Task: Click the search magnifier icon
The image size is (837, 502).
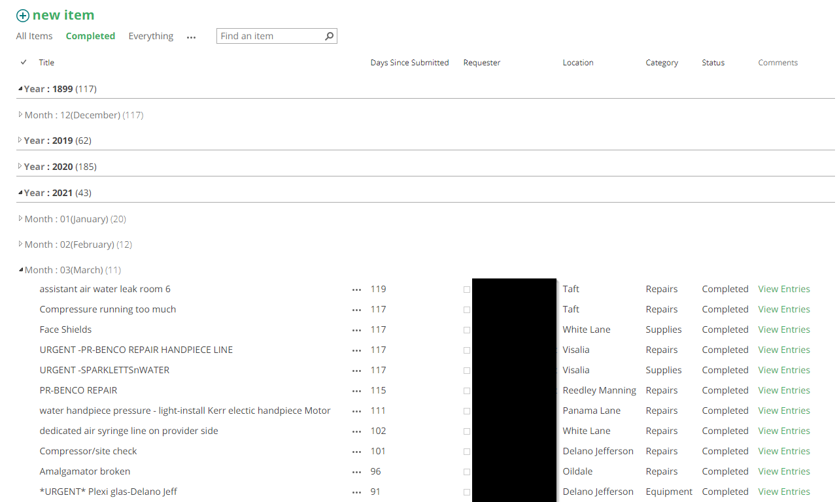Action: [329, 36]
